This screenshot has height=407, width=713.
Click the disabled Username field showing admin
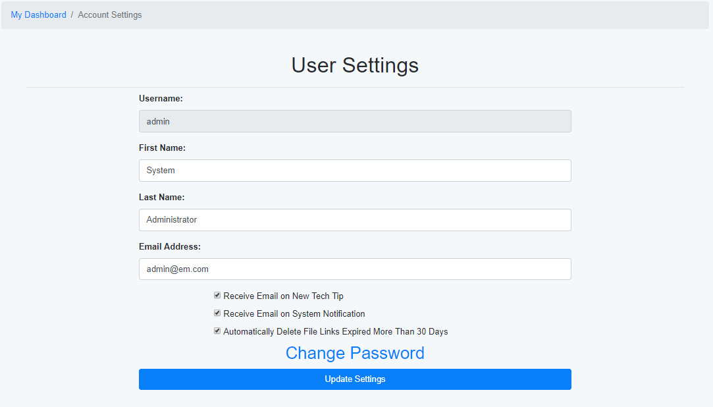[x=355, y=121]
